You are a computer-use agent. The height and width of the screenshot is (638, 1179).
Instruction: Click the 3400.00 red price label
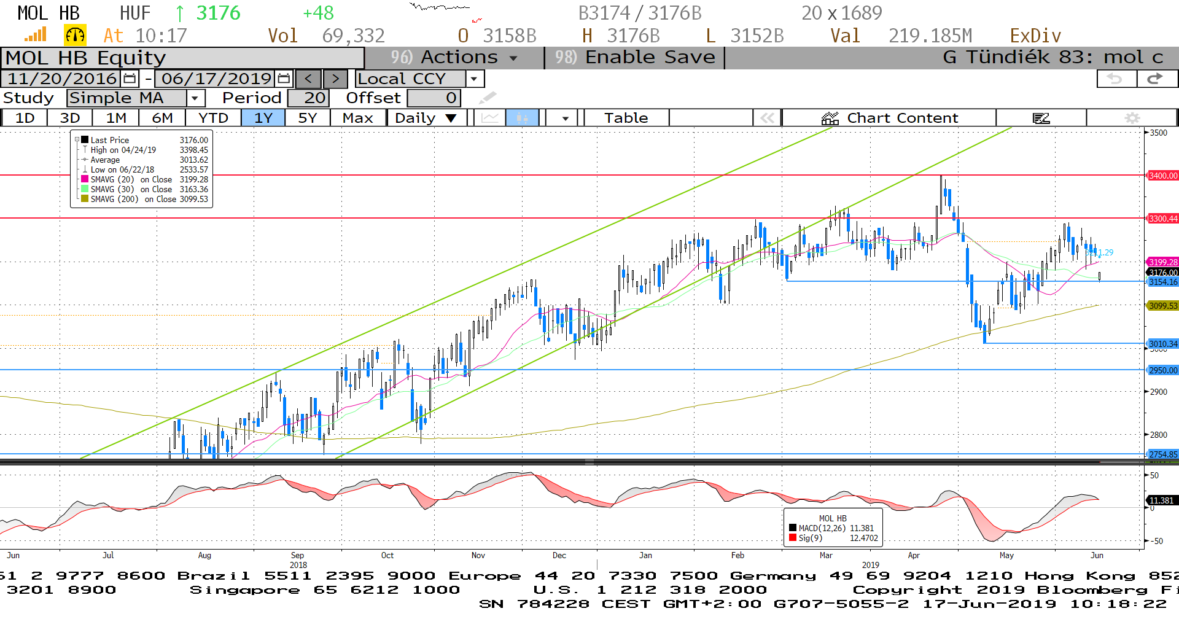point(1163,176)
